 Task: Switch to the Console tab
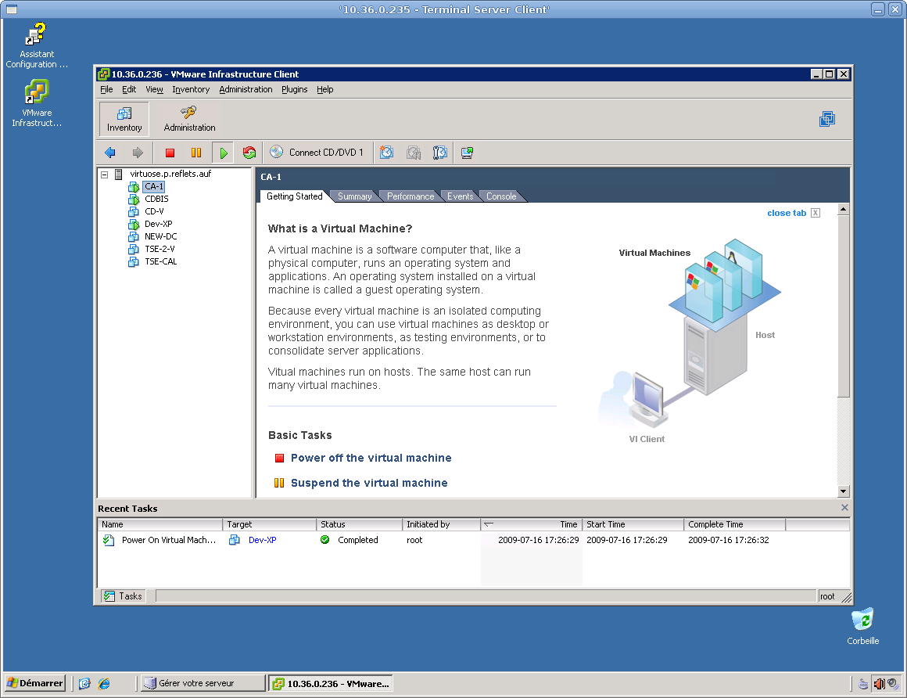[501, 196]
